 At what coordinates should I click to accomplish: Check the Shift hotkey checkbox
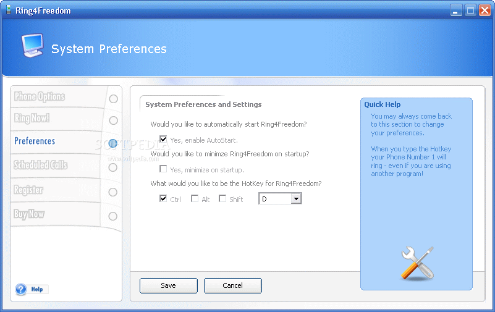pos(222,198)
